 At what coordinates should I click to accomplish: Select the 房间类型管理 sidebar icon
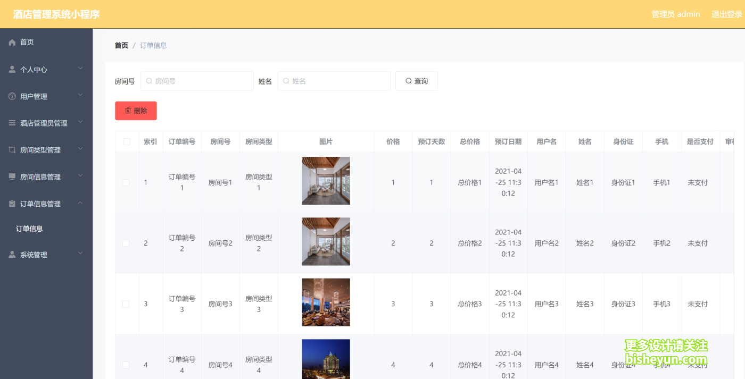click(x=11, y=150)
